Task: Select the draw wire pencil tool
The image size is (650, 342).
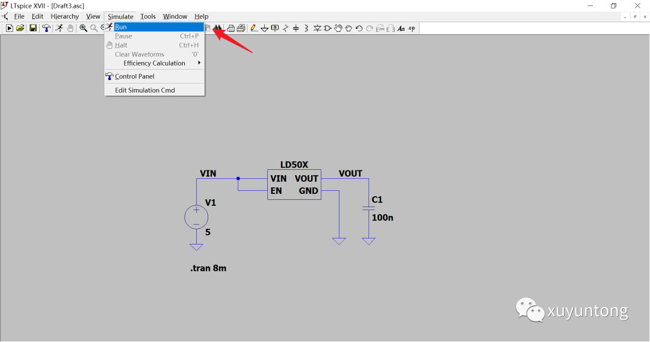Action: [254, 28]
